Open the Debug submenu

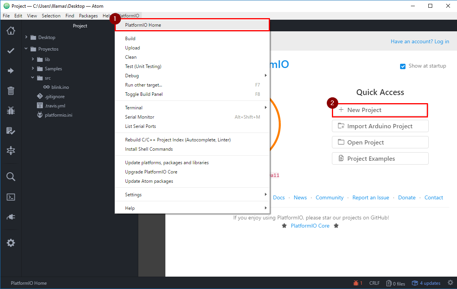pyautogui.click(x=192, y=76)
